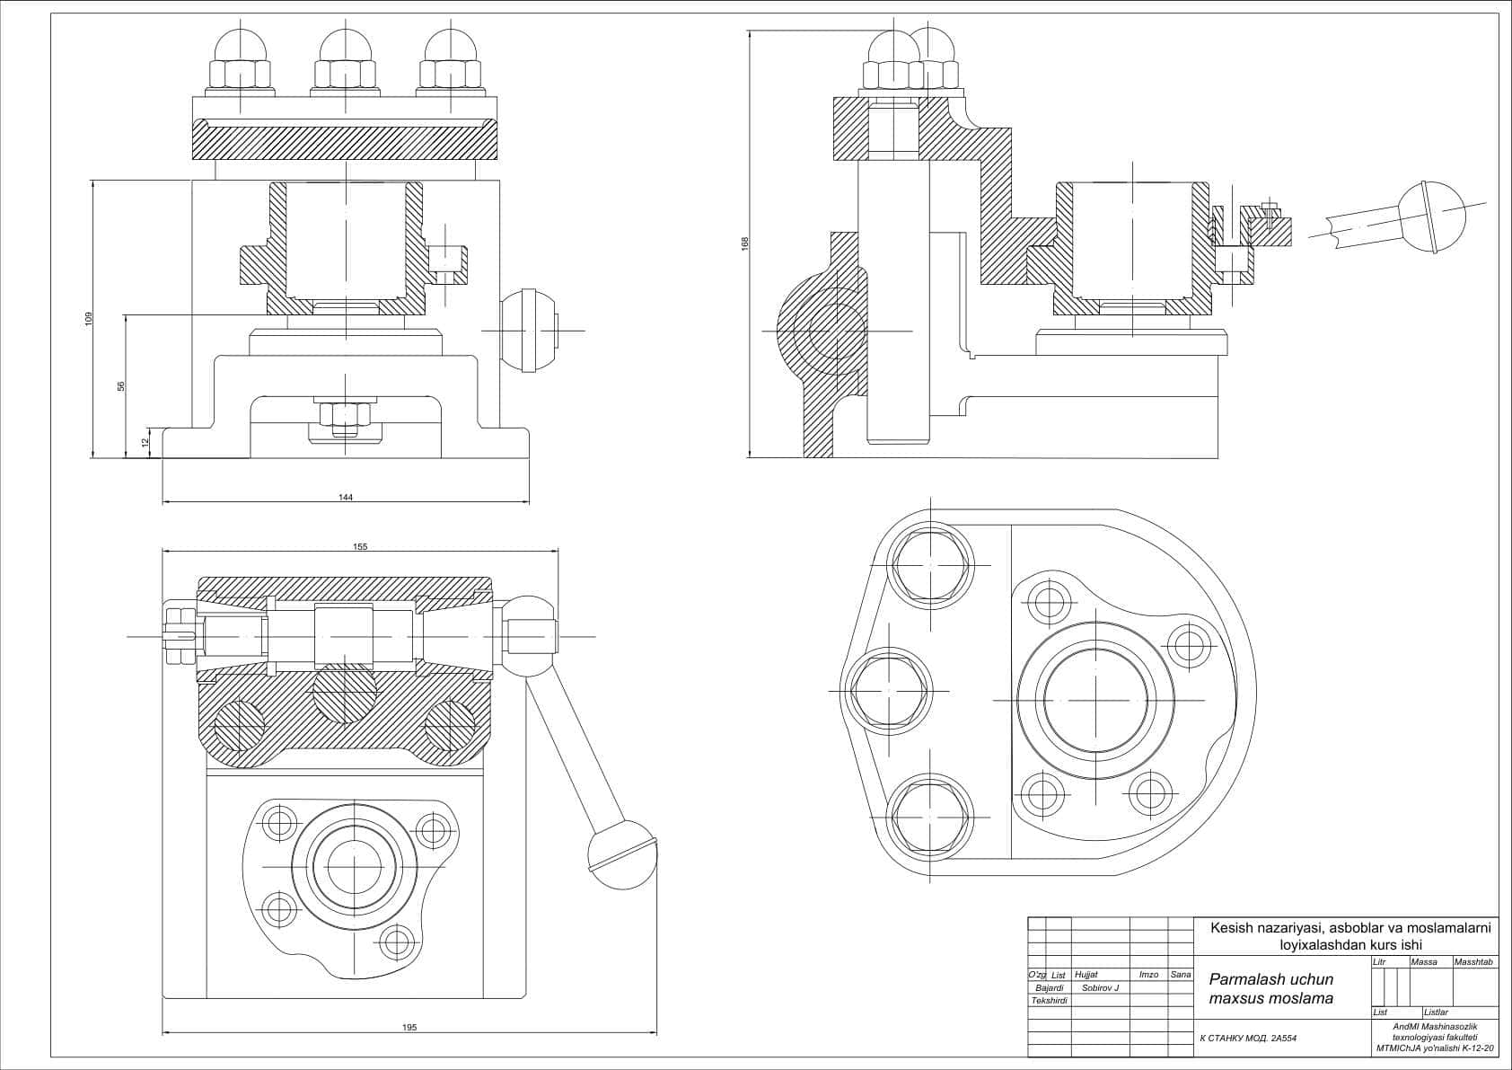Click the 'К СТАНКУ МОД. 2А554' note

coord(1248,1039)
